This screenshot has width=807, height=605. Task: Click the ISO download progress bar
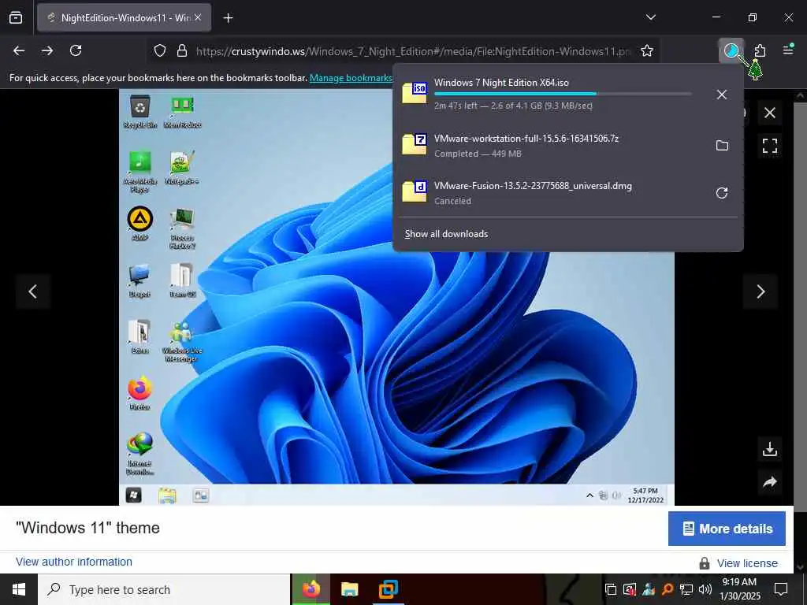click(563, 94)
